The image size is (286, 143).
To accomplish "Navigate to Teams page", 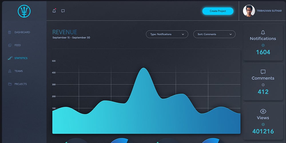I will 19,71.
